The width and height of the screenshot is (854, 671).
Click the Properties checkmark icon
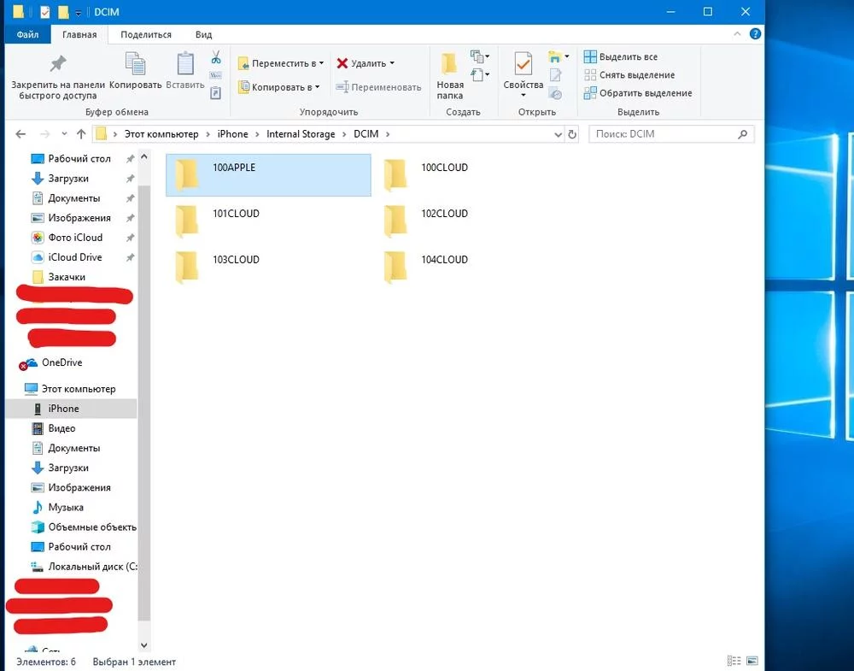pyautogui.click(x=523, y=64)
